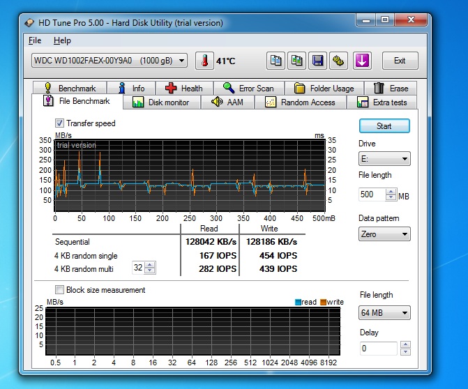Open the AAM tab
Viewport: 468px width, 389px height.
(228, 102)
